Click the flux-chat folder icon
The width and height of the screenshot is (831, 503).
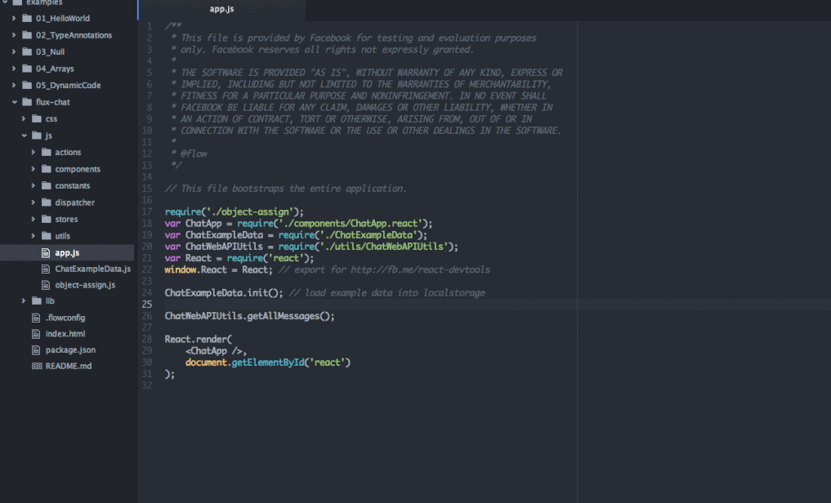coord(27,102)
